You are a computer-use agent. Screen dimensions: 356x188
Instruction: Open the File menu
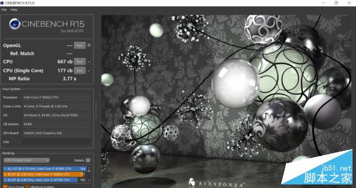click(x=4, y=10)
